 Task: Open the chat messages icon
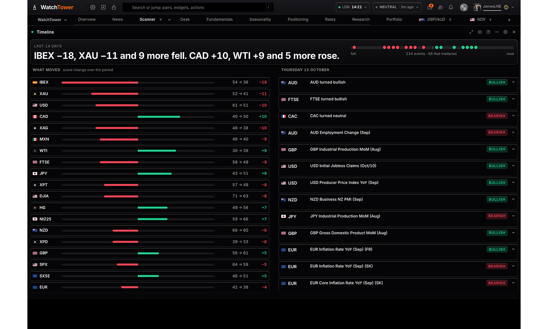[x=441, y=7]
